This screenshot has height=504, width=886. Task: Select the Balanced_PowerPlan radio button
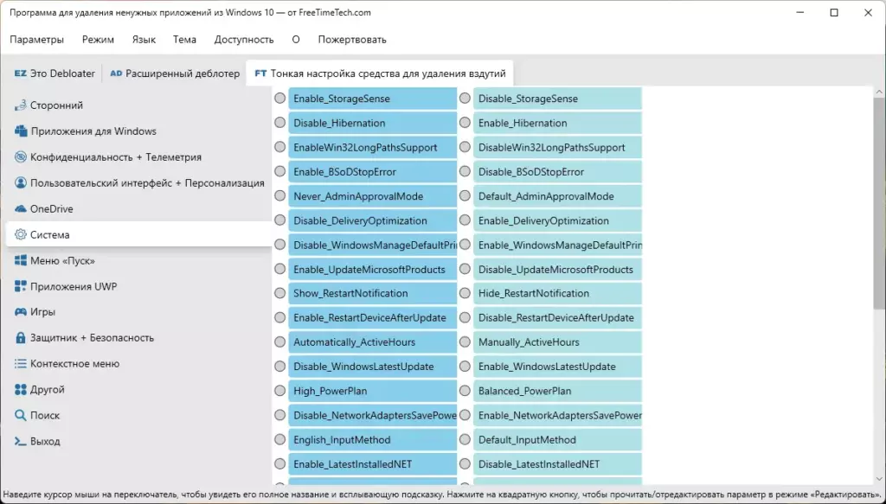click(465, 391)
